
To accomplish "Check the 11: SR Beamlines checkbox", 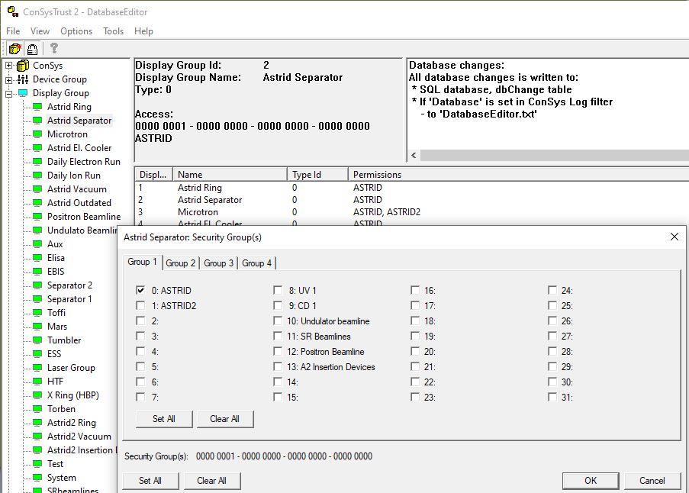I will point(278,336).
